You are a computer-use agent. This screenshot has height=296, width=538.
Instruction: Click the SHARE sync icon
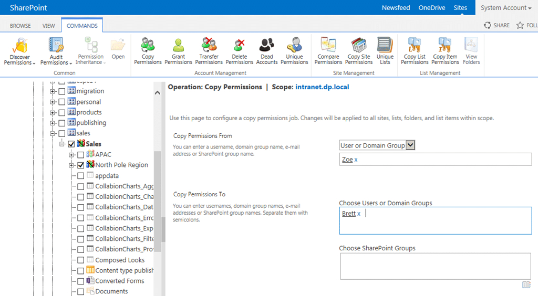point(487,25)
